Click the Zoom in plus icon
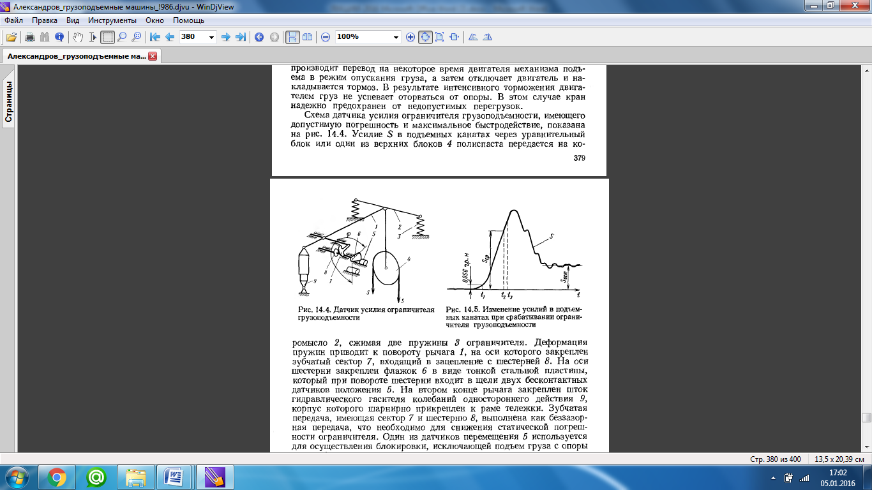The image size is (872, 490). 410,37
